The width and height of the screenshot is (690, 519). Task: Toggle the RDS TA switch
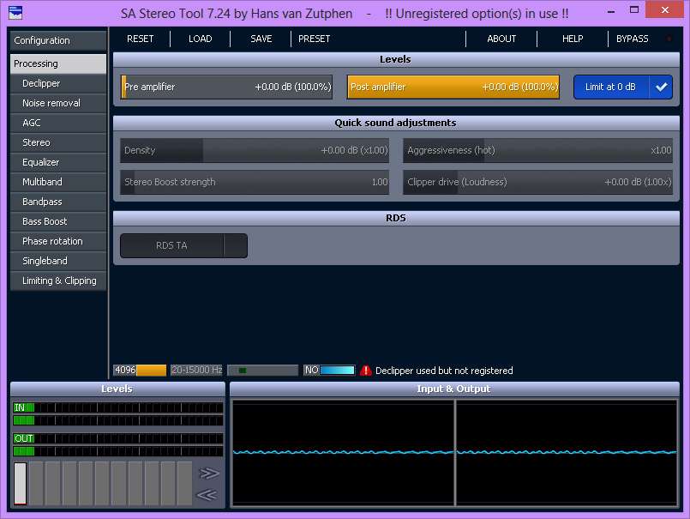point(183,245)
